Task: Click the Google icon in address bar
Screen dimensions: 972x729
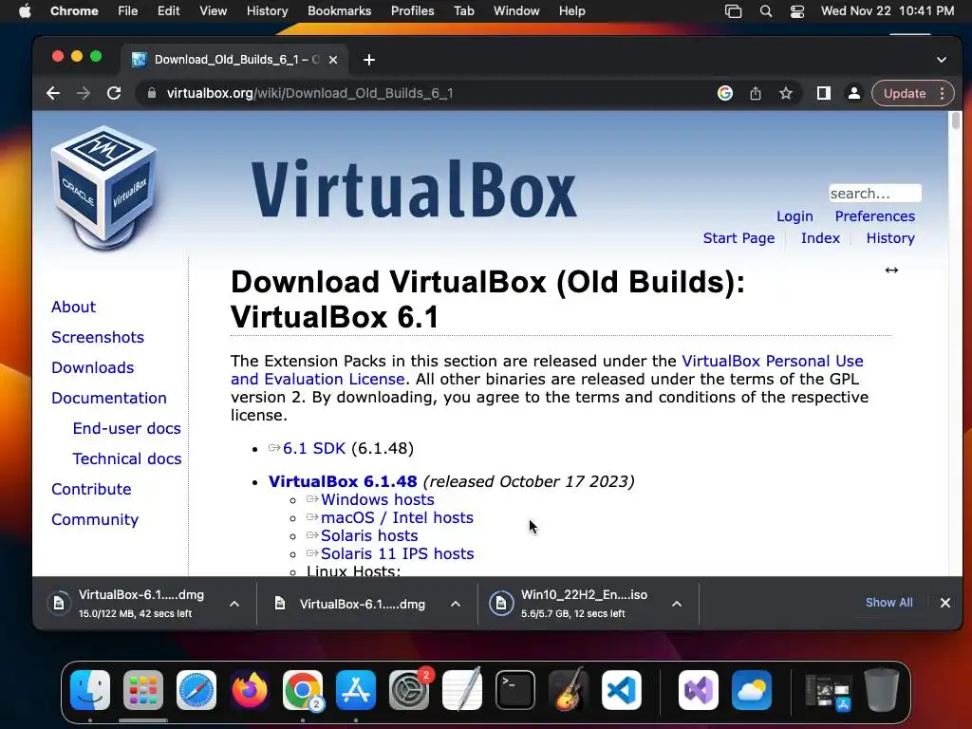Action: 724,94
